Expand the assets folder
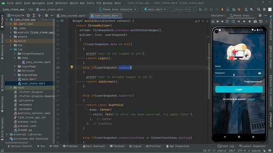 [x=11, y=37]
